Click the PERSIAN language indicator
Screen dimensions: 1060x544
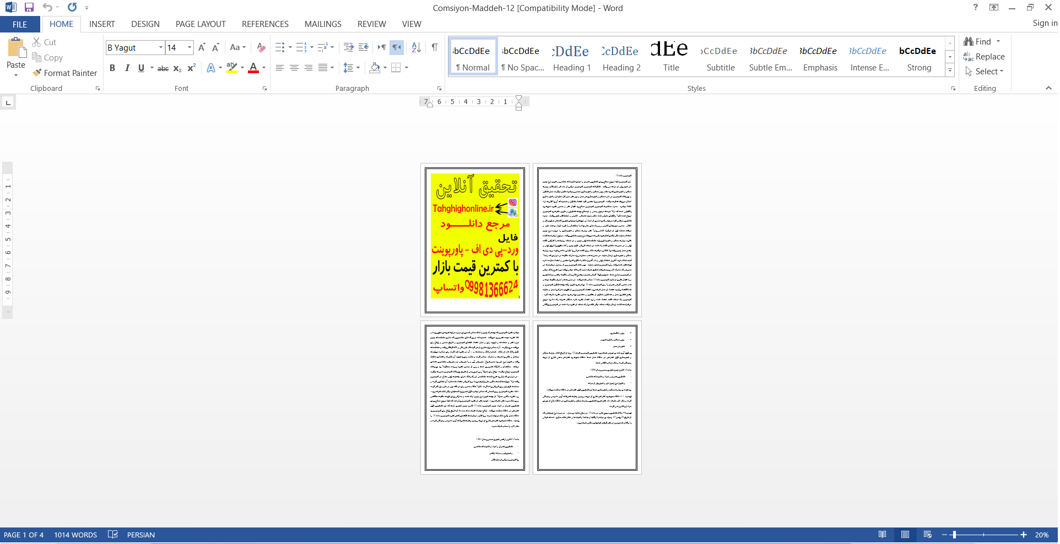[141, 535]
